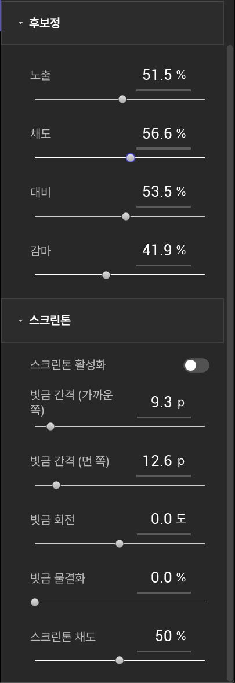Click the 빗금 간격 (먼 쪽) slider handle
235x683 pixels.
[56, 485]
